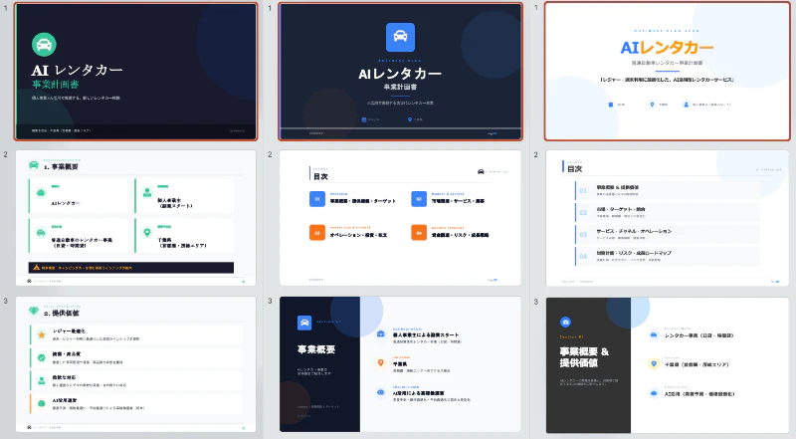Image resolution: width=796 pixels, height=439 pixels.
Task: Click the レンタカー事業（日貸・時間貸） text
Action: click(699, 335)
